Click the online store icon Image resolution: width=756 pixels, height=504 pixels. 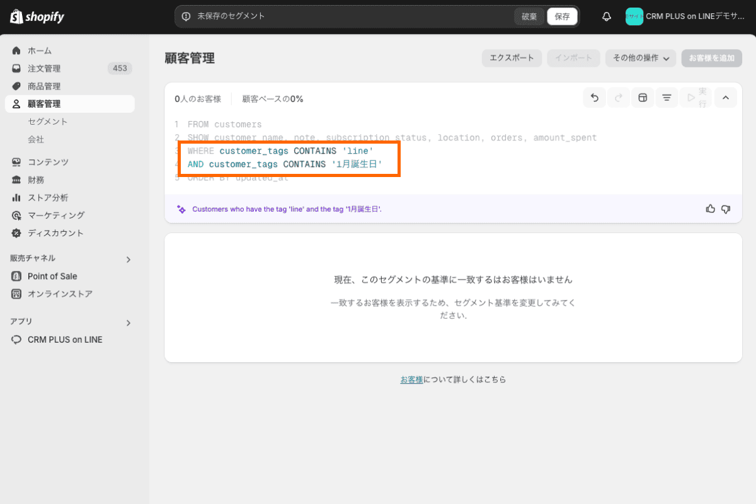pos(16,294)
